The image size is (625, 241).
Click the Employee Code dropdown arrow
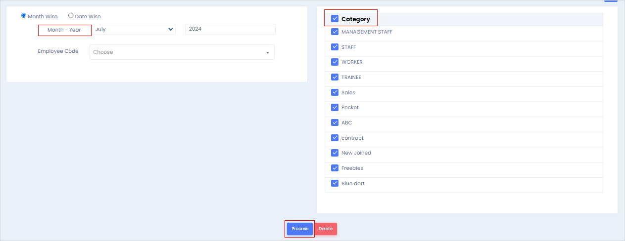pyautogui.click(x=267, y=52)
